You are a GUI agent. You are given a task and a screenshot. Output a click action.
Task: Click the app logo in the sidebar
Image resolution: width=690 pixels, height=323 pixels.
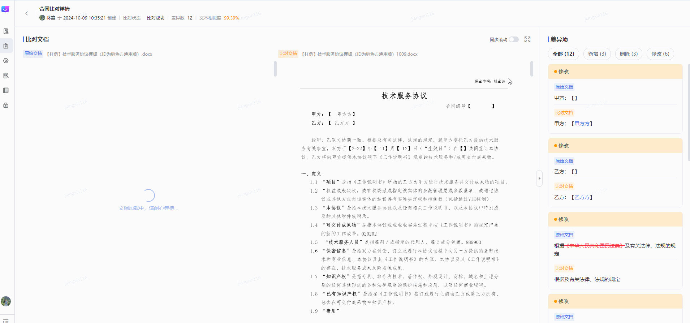coord(5,9)
